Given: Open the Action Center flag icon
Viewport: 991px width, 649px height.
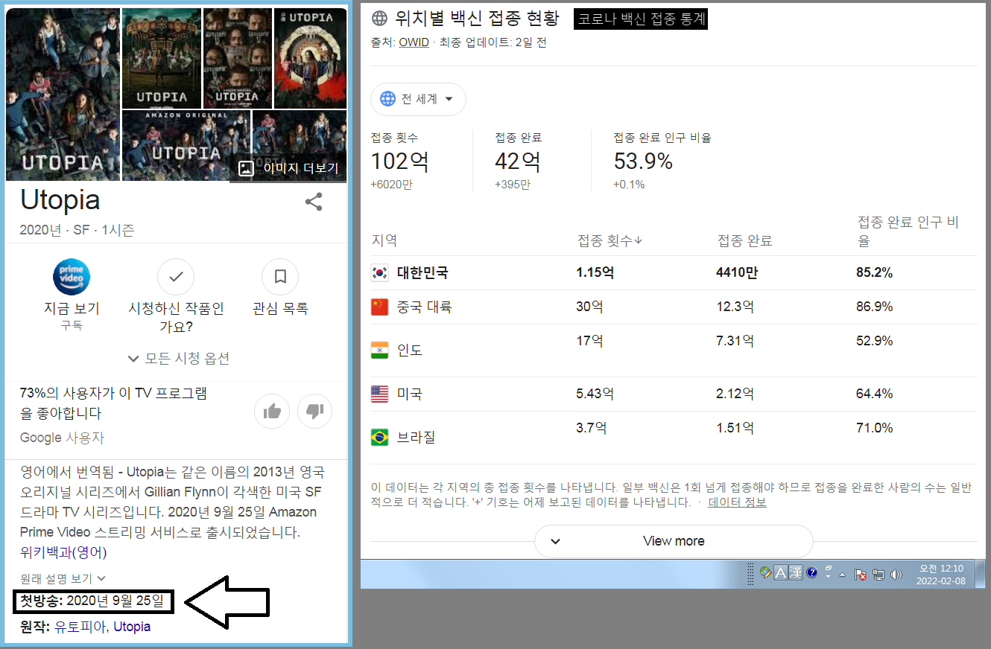Looking at the screenshot, I should 861,575.
